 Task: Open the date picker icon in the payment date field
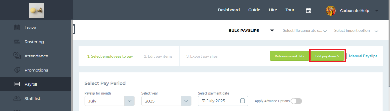[243, 101]
